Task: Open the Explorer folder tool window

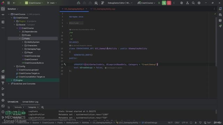Action: tap(3, 9)
